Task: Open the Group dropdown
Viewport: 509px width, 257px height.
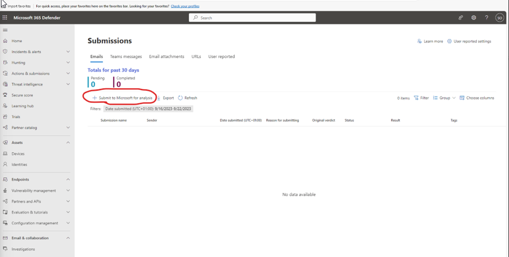Action: tap(444, 98)
